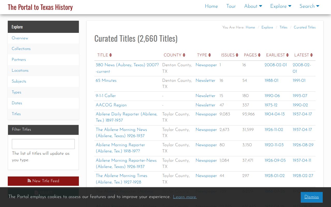Open 380 News (Aubrey, Texas) title
Viewport: 331px width, 207px height.
(127, 68)
